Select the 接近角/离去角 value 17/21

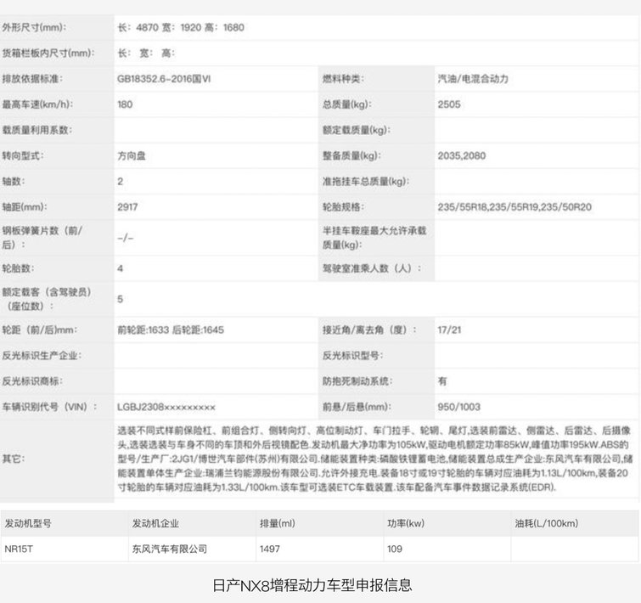448,330
